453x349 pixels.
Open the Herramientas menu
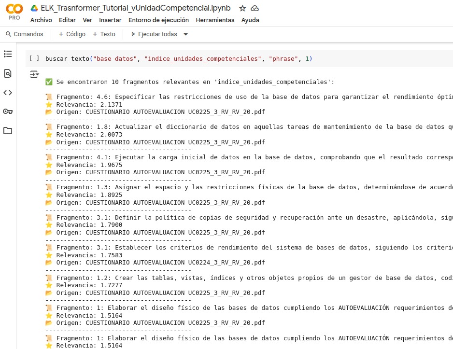[x=215, y=20]
